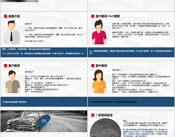Image resolution: width=175 pixels, height=137 pixels.
Task: Click the Tip:理性客户知道自己的需求 banner
Action: 131,102
